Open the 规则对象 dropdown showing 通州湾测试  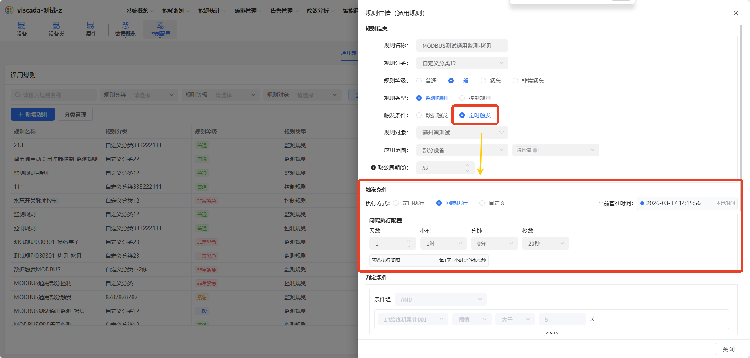(x=462, y=132)
